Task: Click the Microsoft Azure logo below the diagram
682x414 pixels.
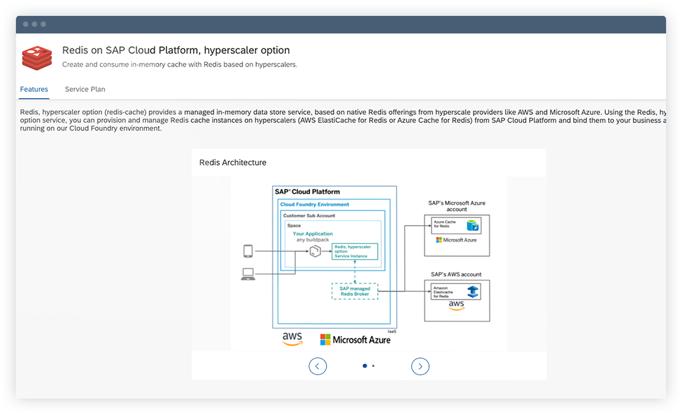Action: [x=355, y=339]
